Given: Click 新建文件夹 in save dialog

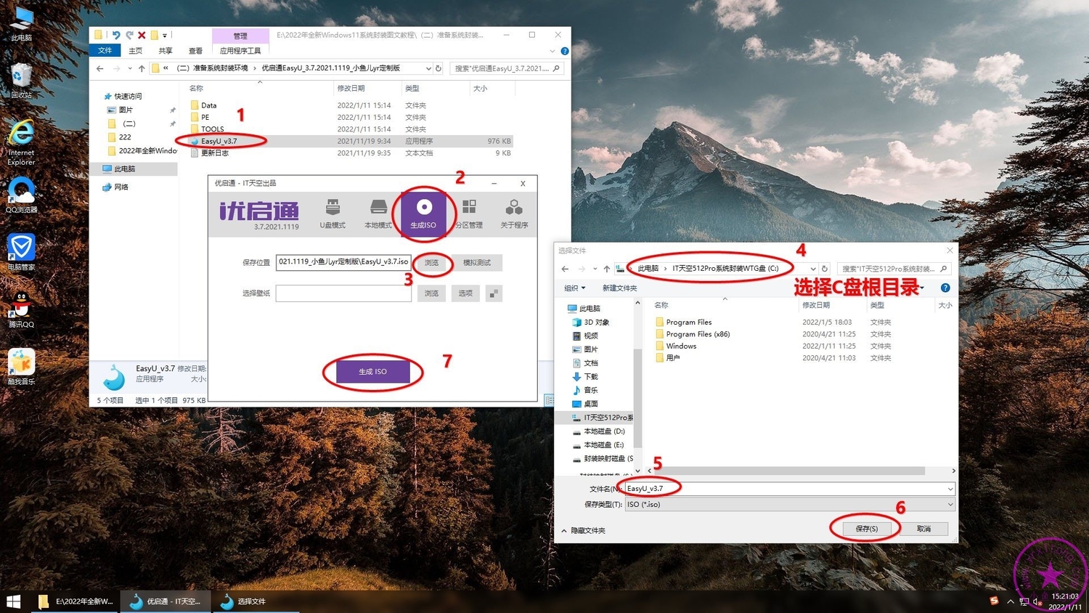Looking at the screenshot, I should pos(619,288).
